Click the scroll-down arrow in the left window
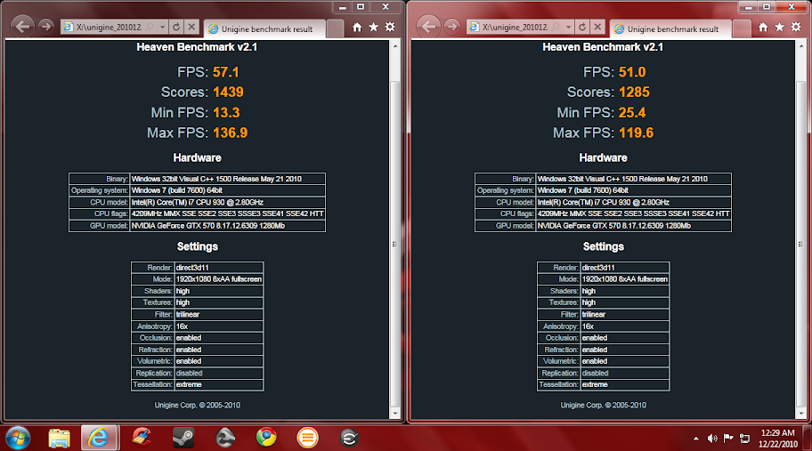 (395, 414)
